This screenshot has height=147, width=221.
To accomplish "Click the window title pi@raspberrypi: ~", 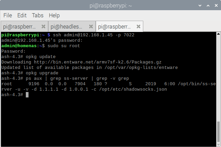I will click(111, 6).
